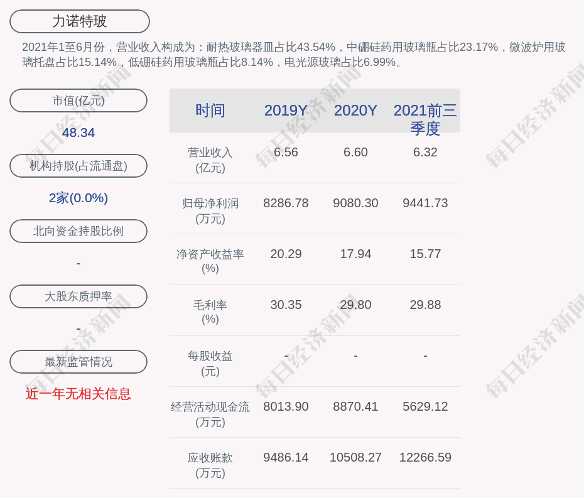Click ROE value 20.29
Image resolution: width=584 pixels, height=498 pixels.
coord(286,254)
